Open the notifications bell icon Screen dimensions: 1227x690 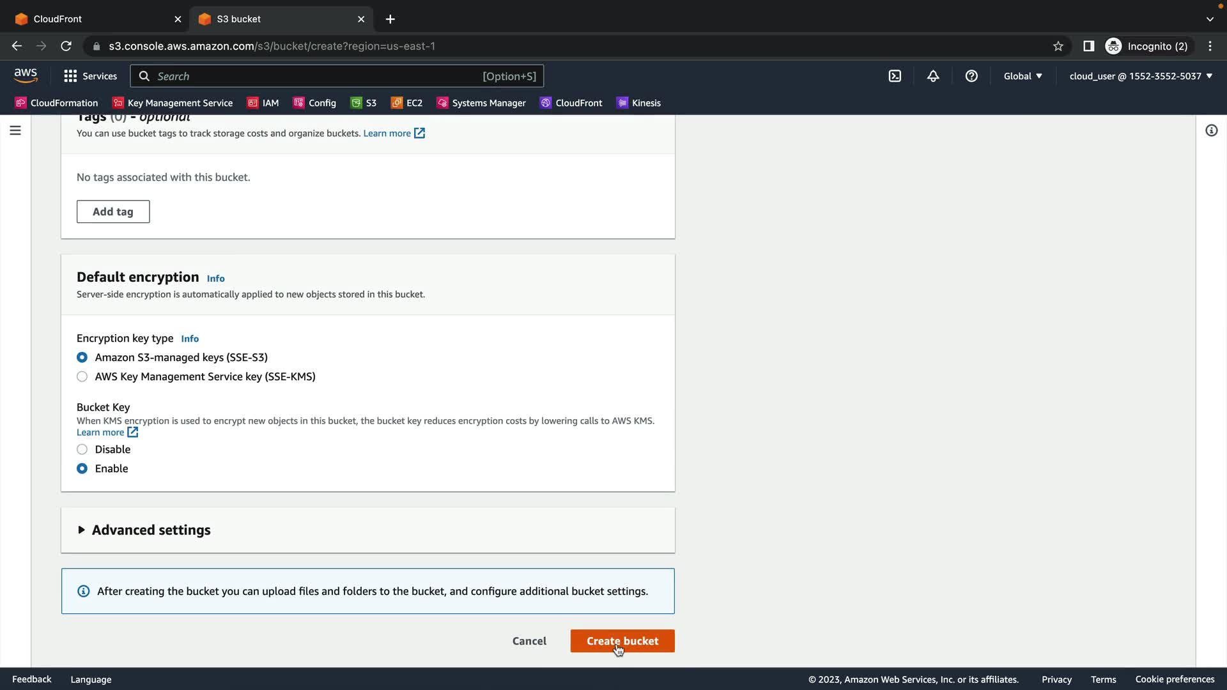(933, 76)
